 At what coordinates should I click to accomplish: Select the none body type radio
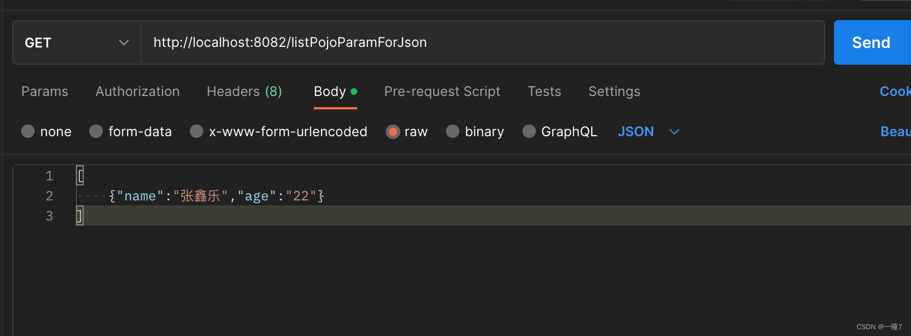pos(28,132)
